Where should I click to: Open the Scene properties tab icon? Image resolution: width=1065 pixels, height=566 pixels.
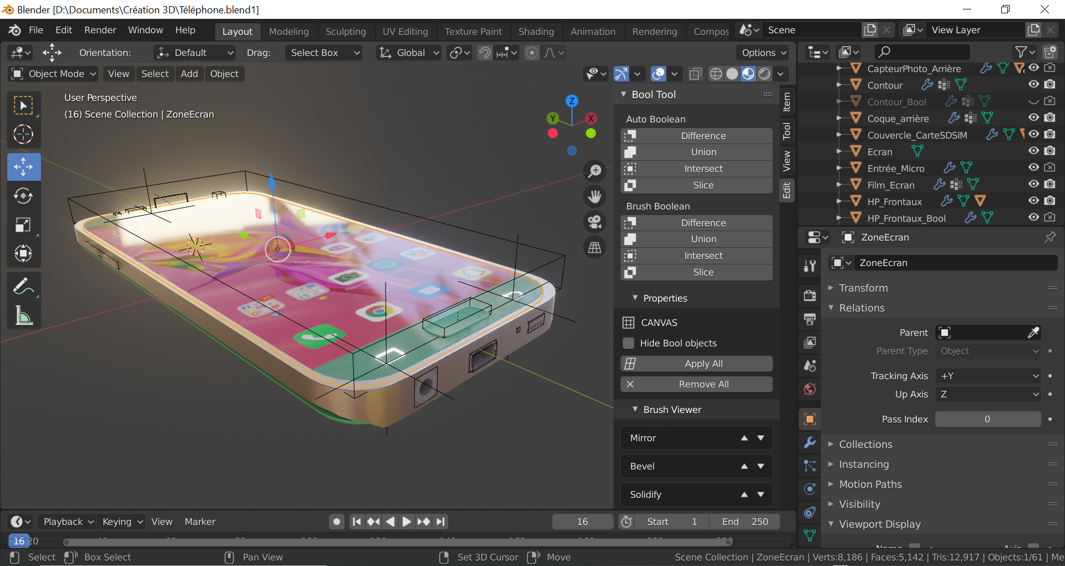click(810, 366)
